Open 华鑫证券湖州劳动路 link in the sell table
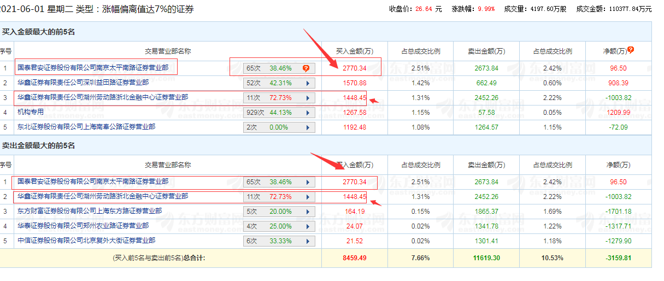The width and height of the screenshot is (664, 281). tap(103, 196)
